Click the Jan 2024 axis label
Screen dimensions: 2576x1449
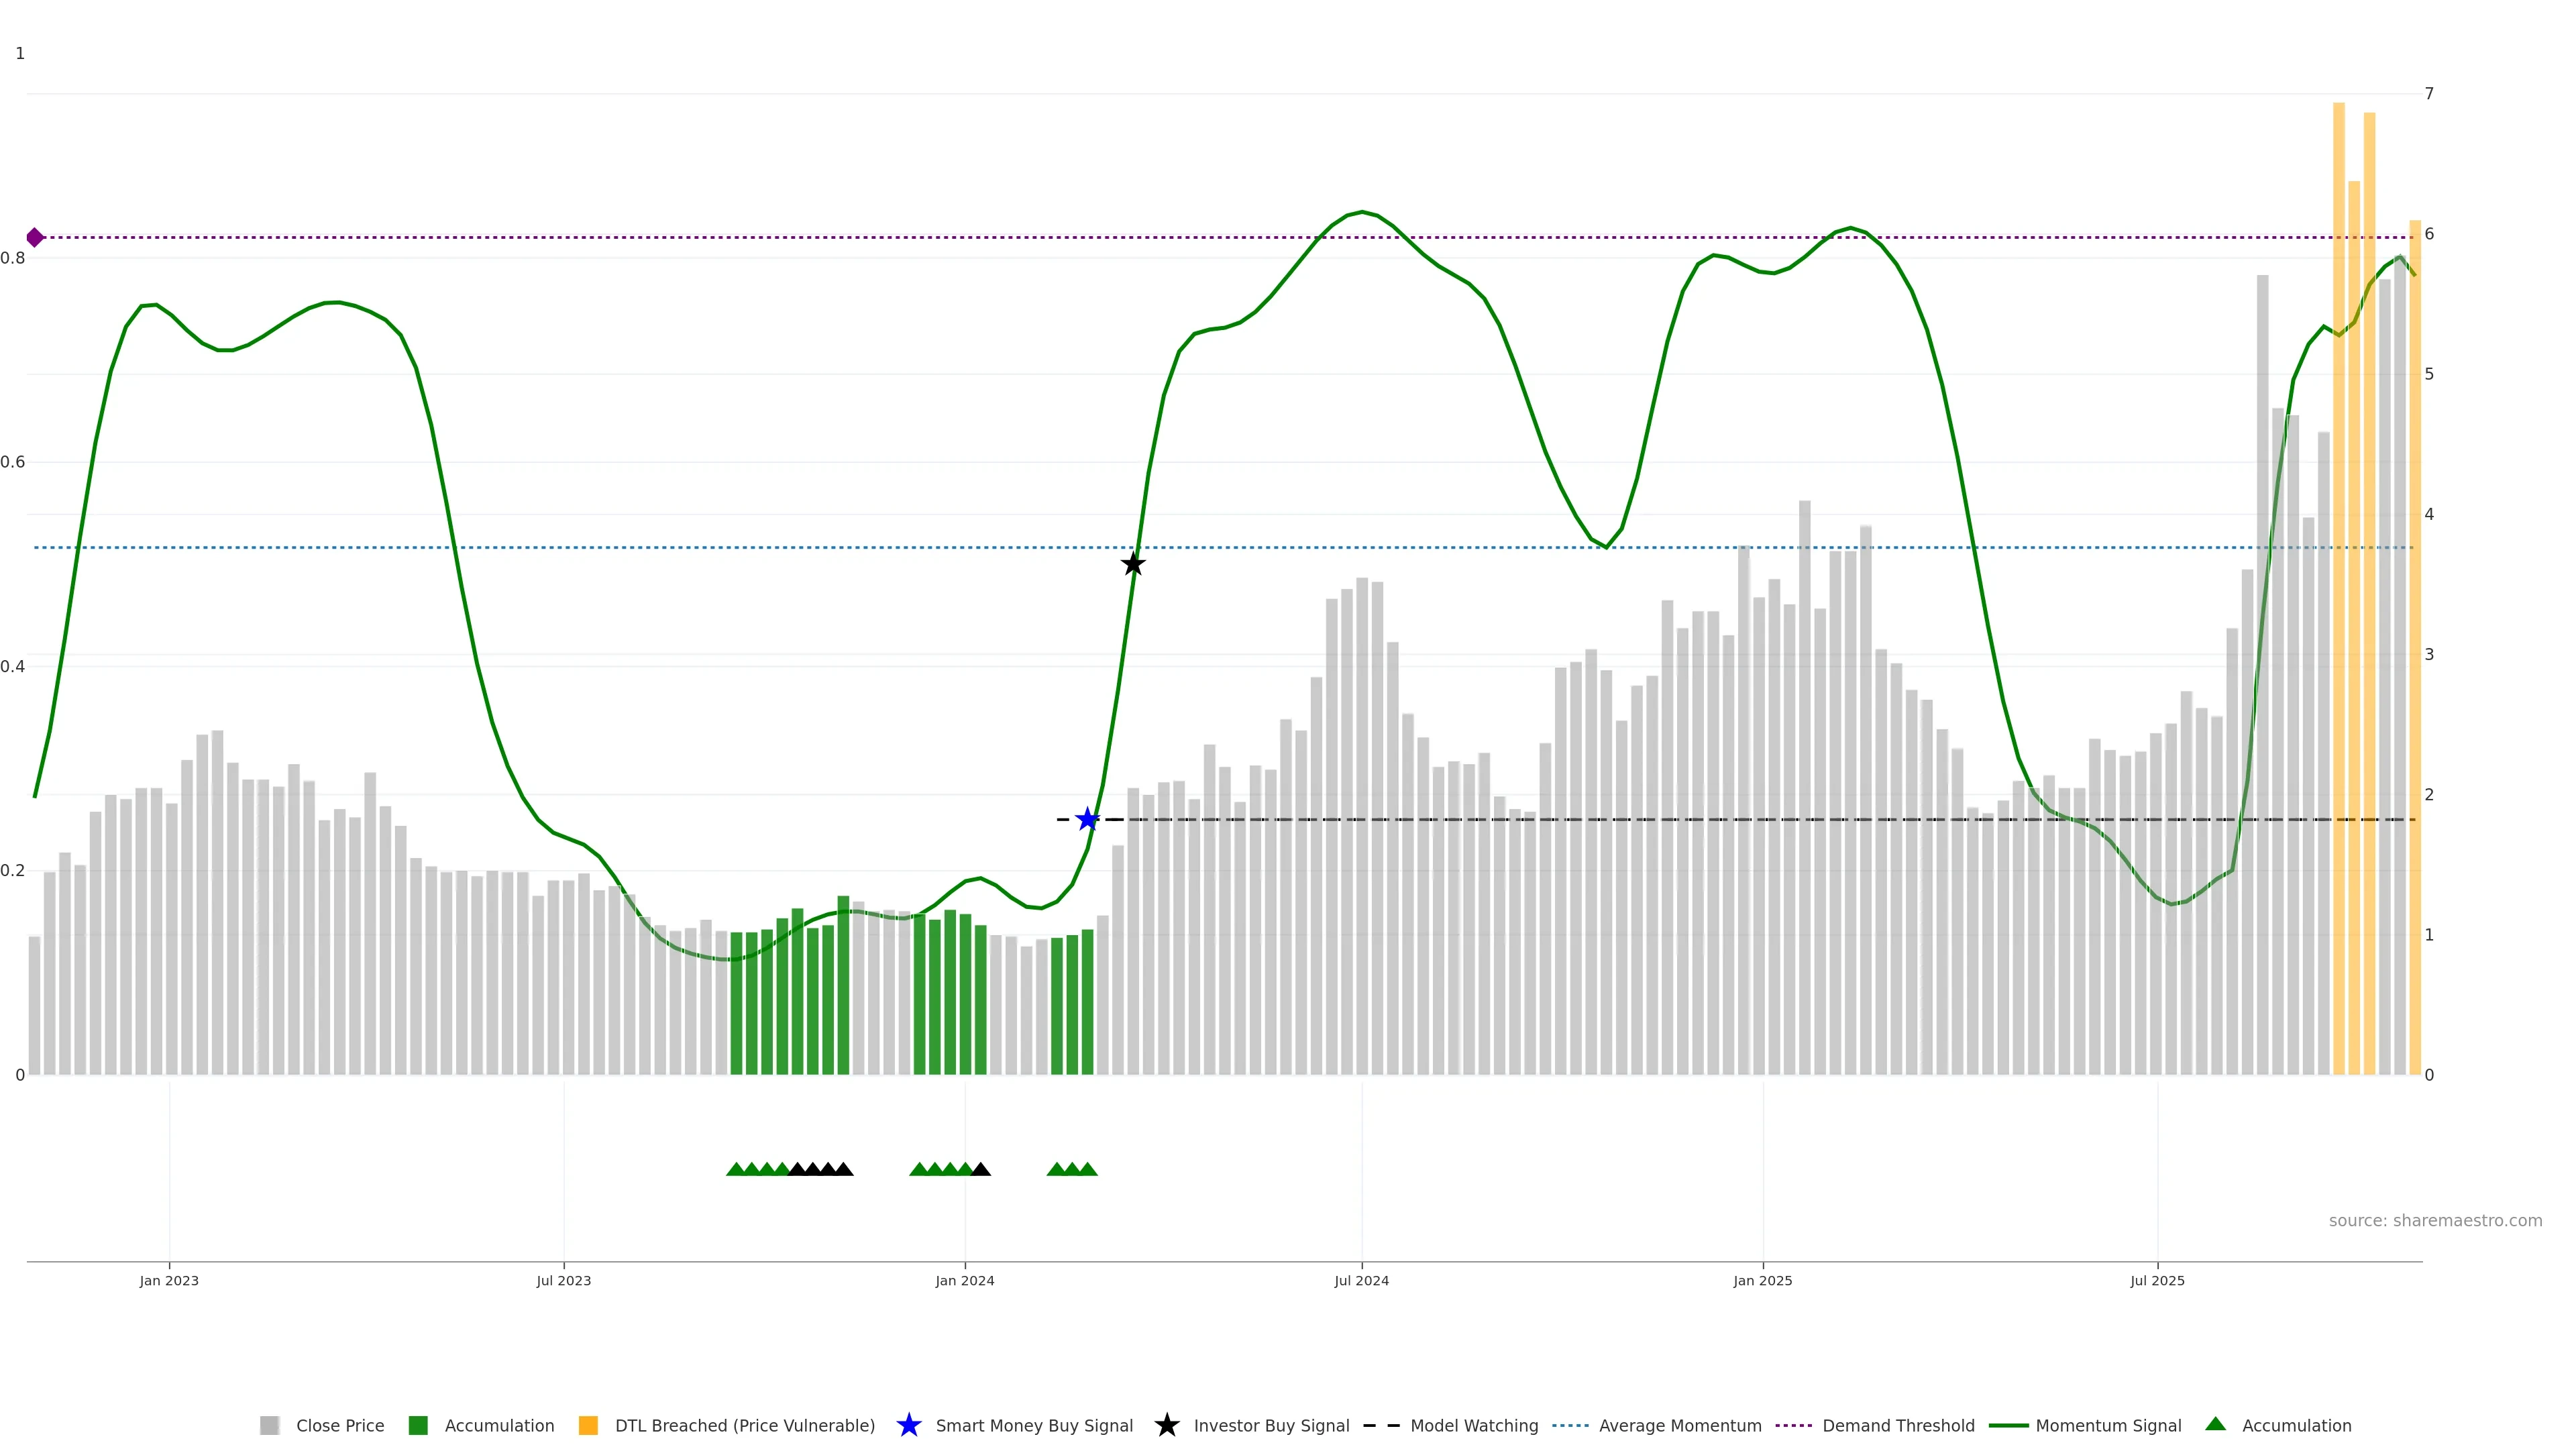[964, 1280]
